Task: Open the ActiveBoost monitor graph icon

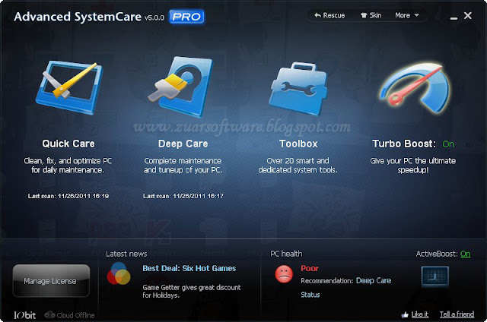Action: (x=434, y=276)
